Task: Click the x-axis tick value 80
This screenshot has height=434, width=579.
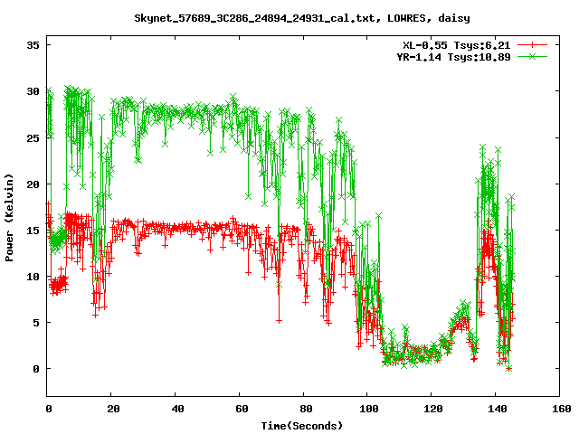Action: 306,409
